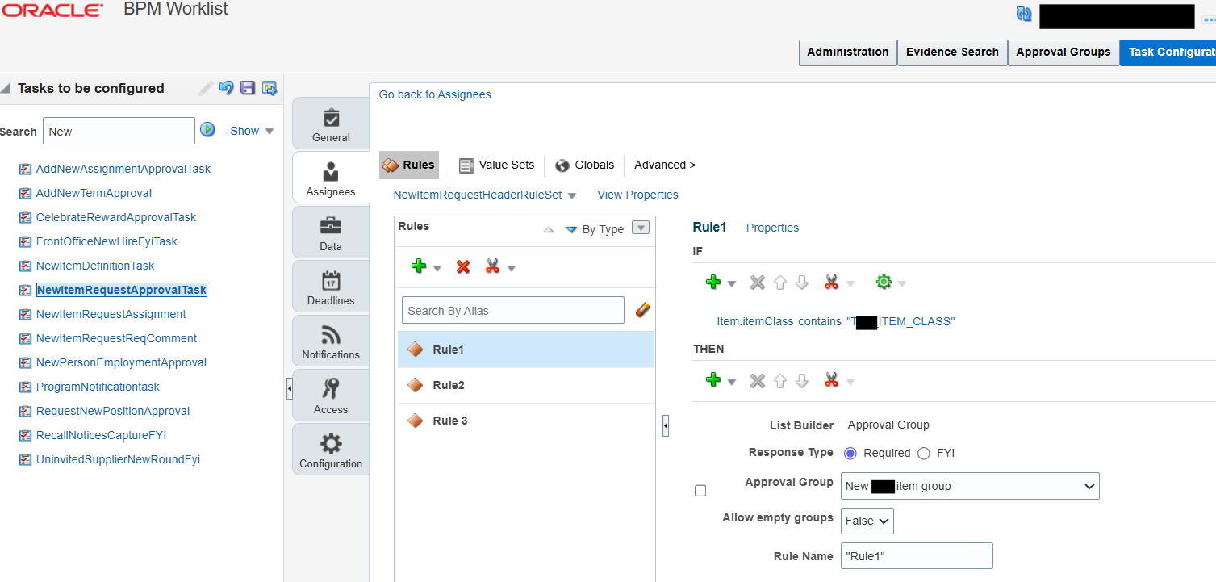Click the Search By Alias field
The width and height of the screenshot is (1216, 582).
513,311
